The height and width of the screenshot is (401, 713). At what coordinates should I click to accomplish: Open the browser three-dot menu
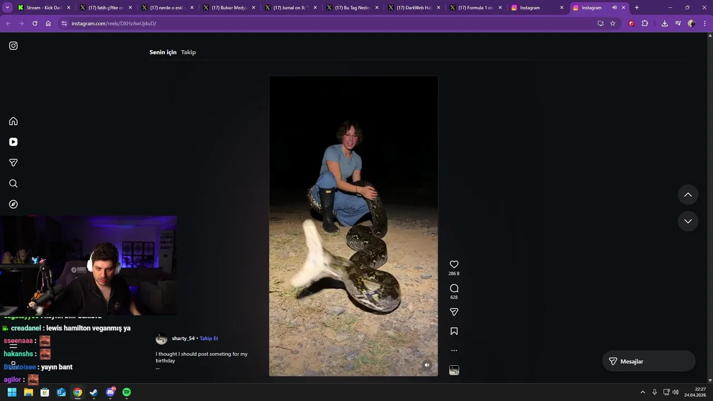pyautogui.click(x=705, y=23)
